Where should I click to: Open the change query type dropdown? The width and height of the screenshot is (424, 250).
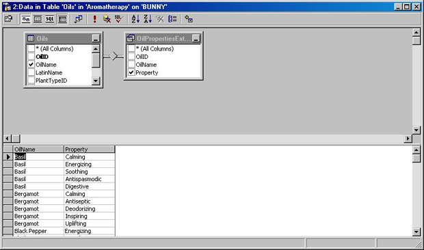[x=79, y=19]
